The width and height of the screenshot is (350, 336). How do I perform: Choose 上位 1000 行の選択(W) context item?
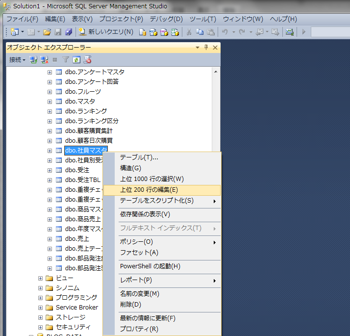point(162,179)
